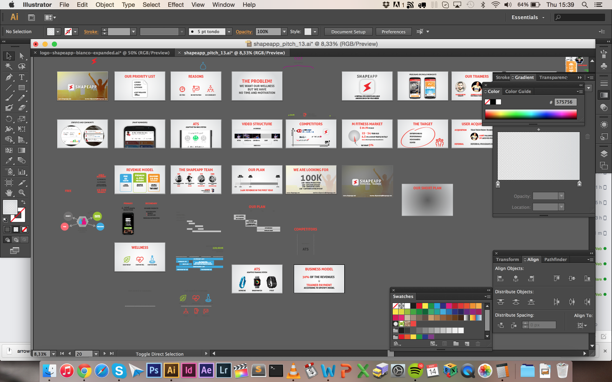Go to next artboard arrow button

click(105, 353)
